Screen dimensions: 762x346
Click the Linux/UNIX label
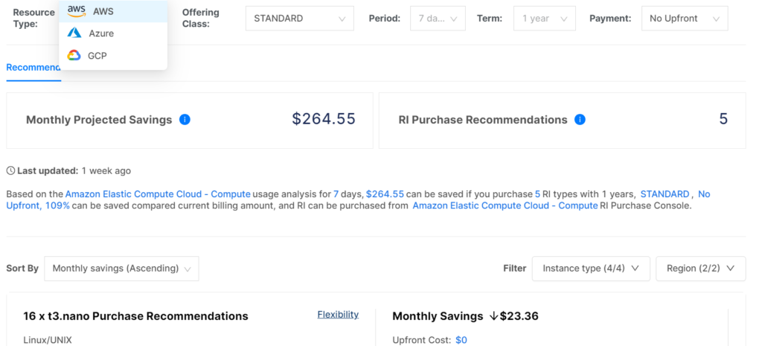(48, 340)
